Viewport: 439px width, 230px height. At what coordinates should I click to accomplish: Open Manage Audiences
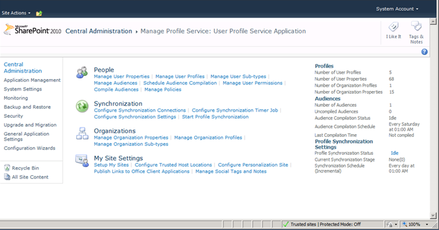pyautogui.click(x=115, y=83)
